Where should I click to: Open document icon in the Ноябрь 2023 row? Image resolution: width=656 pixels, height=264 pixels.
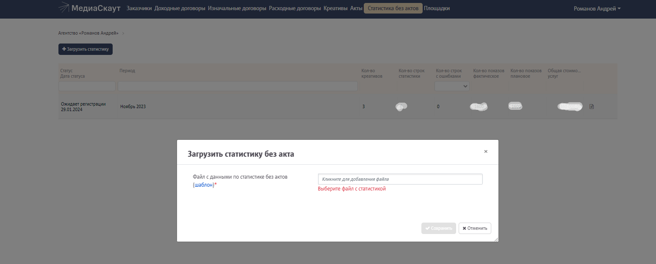[592, 106]
